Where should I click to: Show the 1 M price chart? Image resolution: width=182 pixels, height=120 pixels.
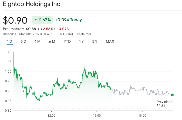point(37,41)
